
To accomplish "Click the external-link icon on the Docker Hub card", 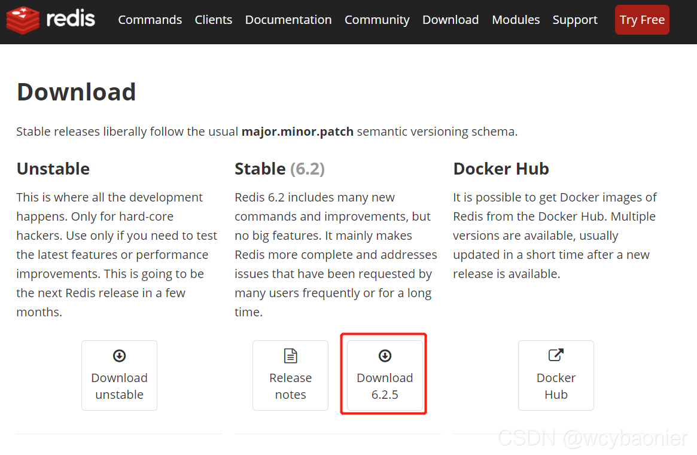I will (556, 356).
